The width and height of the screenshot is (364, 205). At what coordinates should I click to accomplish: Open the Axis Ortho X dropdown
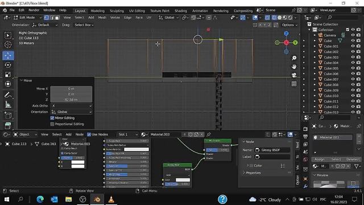coord(71,106)
